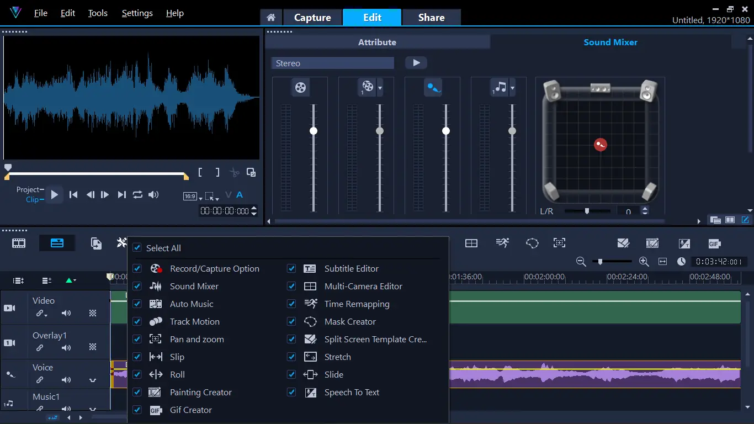
Task: Click the GIF Creator toolbar icon
Action: pyautogui.click(x=715, y=244)
